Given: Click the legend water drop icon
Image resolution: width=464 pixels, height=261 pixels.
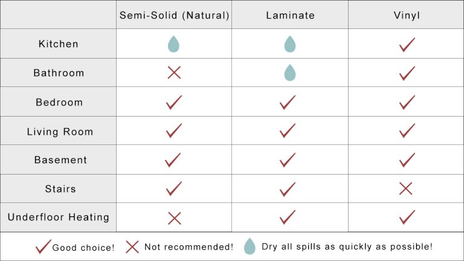Looking at the screenshot, I should pos(250,246).
